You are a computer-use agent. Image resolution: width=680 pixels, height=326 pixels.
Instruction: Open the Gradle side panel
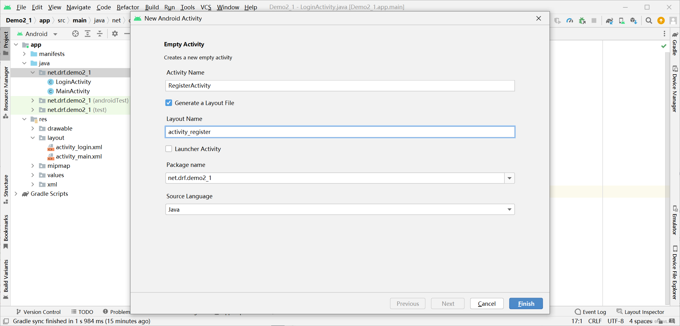[x=675, y=44]
